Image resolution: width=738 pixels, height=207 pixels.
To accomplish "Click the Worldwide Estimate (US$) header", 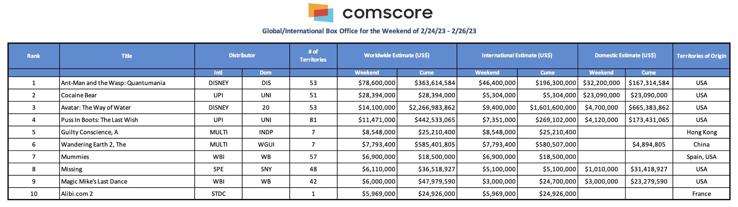I will (397, 55).
